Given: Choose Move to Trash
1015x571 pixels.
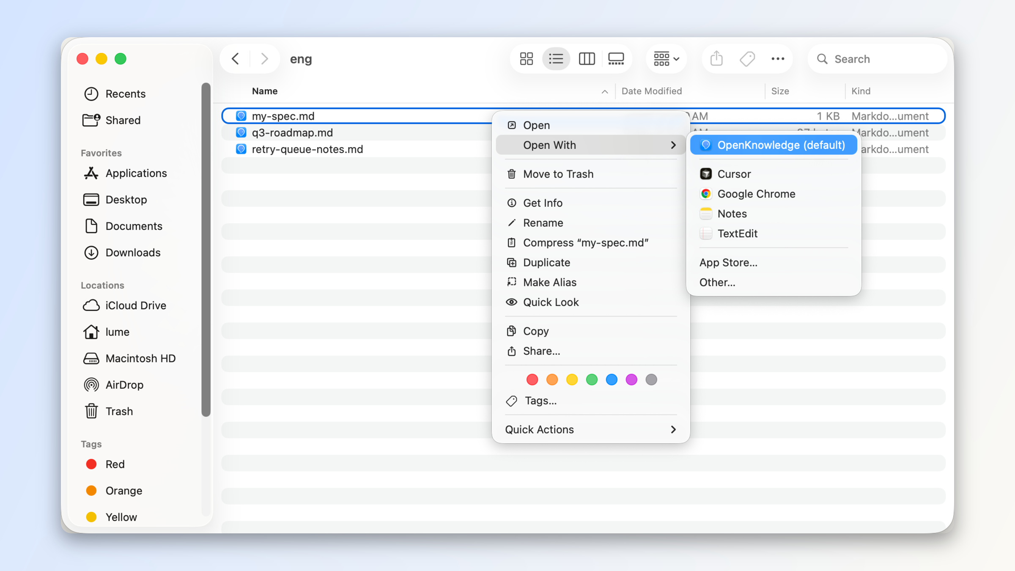Looking at the screenshot, I should click(591, 174).
